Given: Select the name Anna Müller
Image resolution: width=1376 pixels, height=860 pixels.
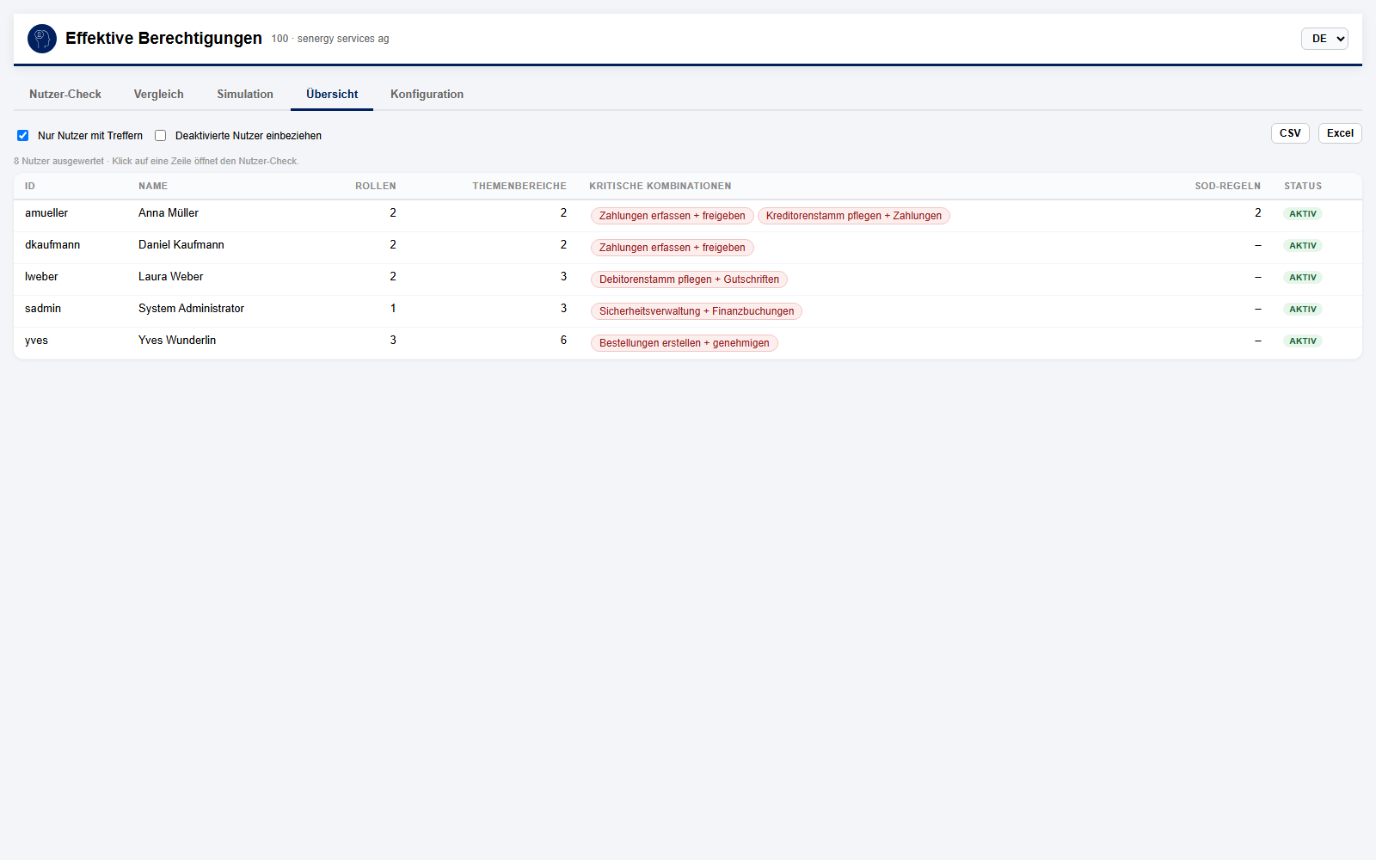Looking at the screenshot, I should tap(169, 213).
